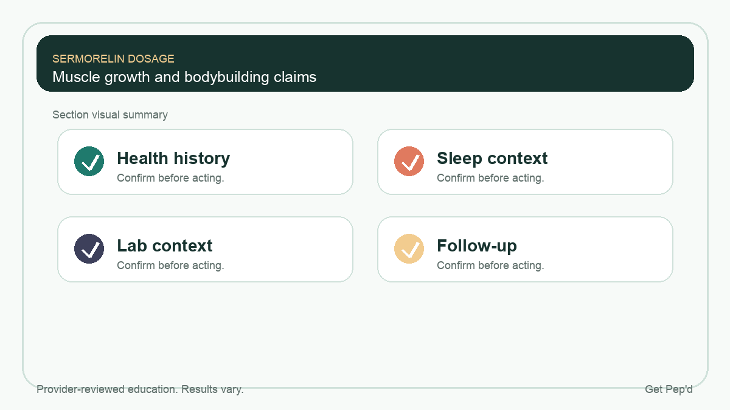
Task: Select the Sleep context card
Action: pos(525,162)
